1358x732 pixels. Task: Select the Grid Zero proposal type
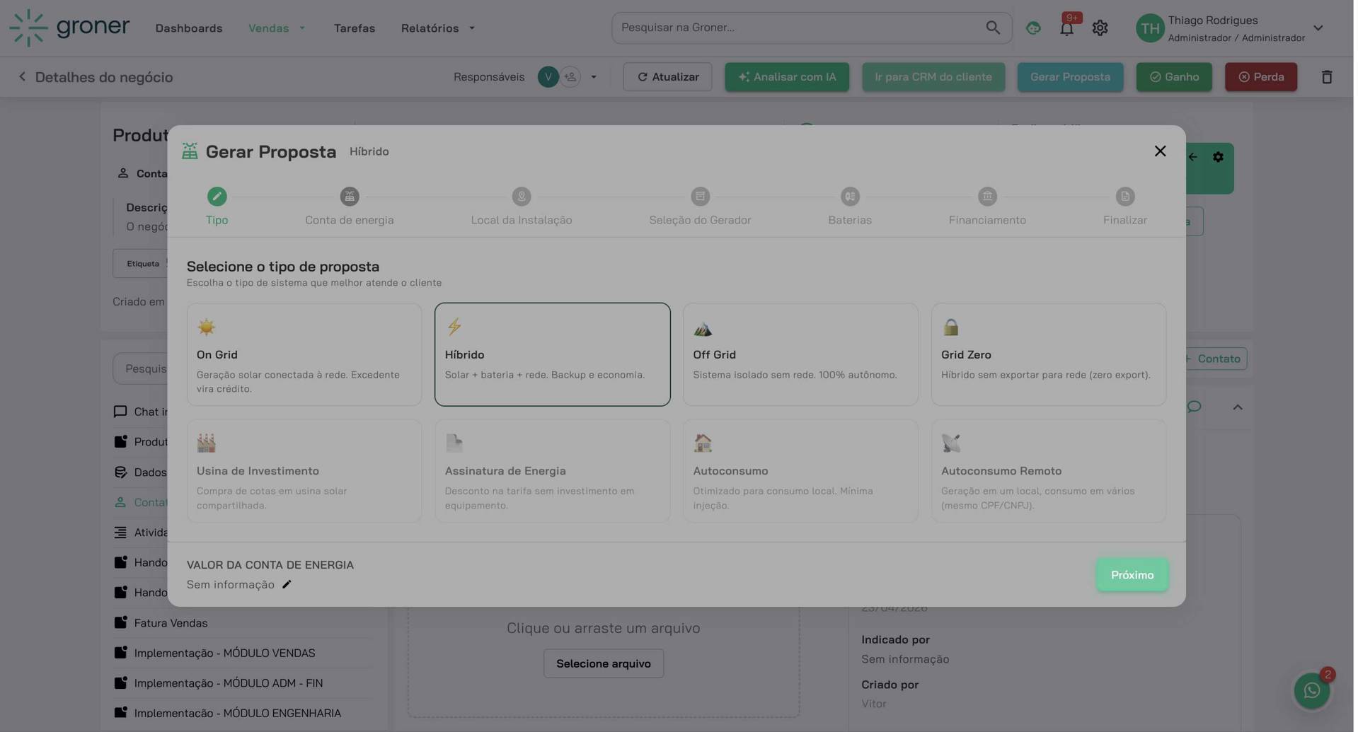[1048, 354]
